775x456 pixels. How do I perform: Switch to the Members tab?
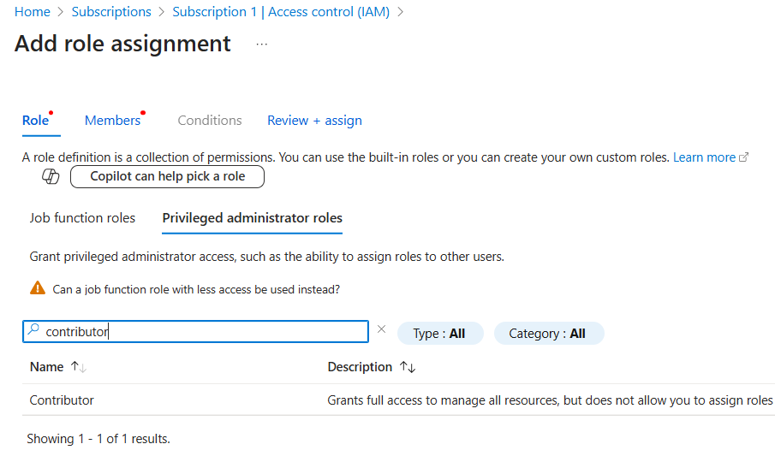coord(113,121)
